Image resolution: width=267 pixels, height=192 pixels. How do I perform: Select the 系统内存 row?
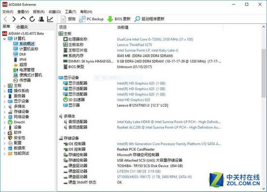[x=140, y=56]
